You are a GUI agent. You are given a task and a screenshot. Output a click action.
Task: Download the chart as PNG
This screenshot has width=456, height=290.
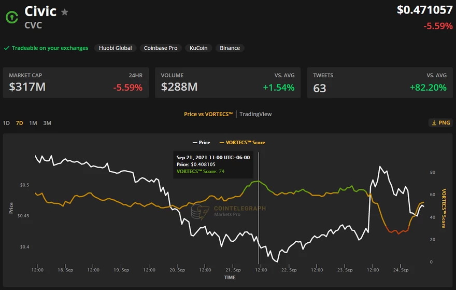441,122
